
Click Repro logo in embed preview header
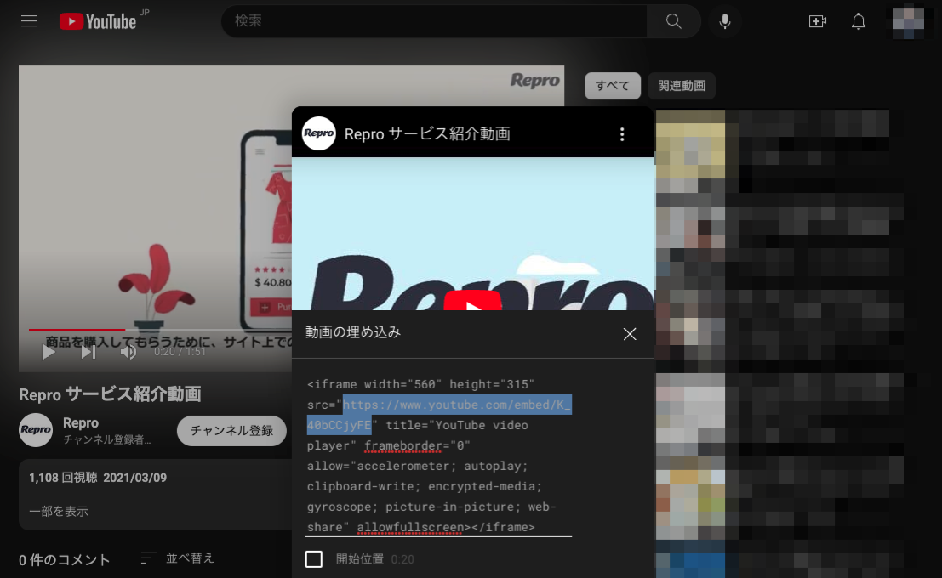pos(318,133)
